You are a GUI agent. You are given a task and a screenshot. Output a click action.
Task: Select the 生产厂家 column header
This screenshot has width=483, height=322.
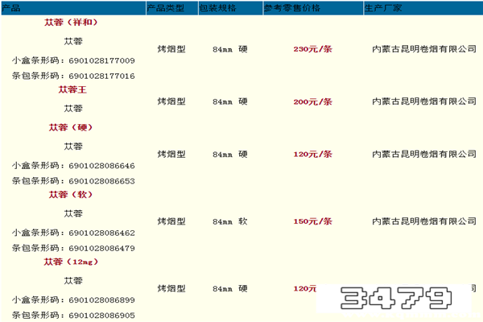tap(382, 7)
